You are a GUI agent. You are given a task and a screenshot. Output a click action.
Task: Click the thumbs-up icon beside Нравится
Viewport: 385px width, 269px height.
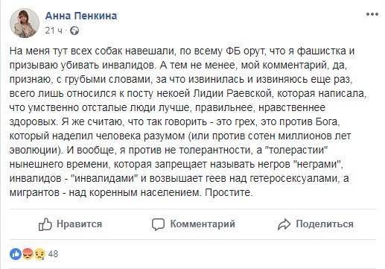coord(45,224)
